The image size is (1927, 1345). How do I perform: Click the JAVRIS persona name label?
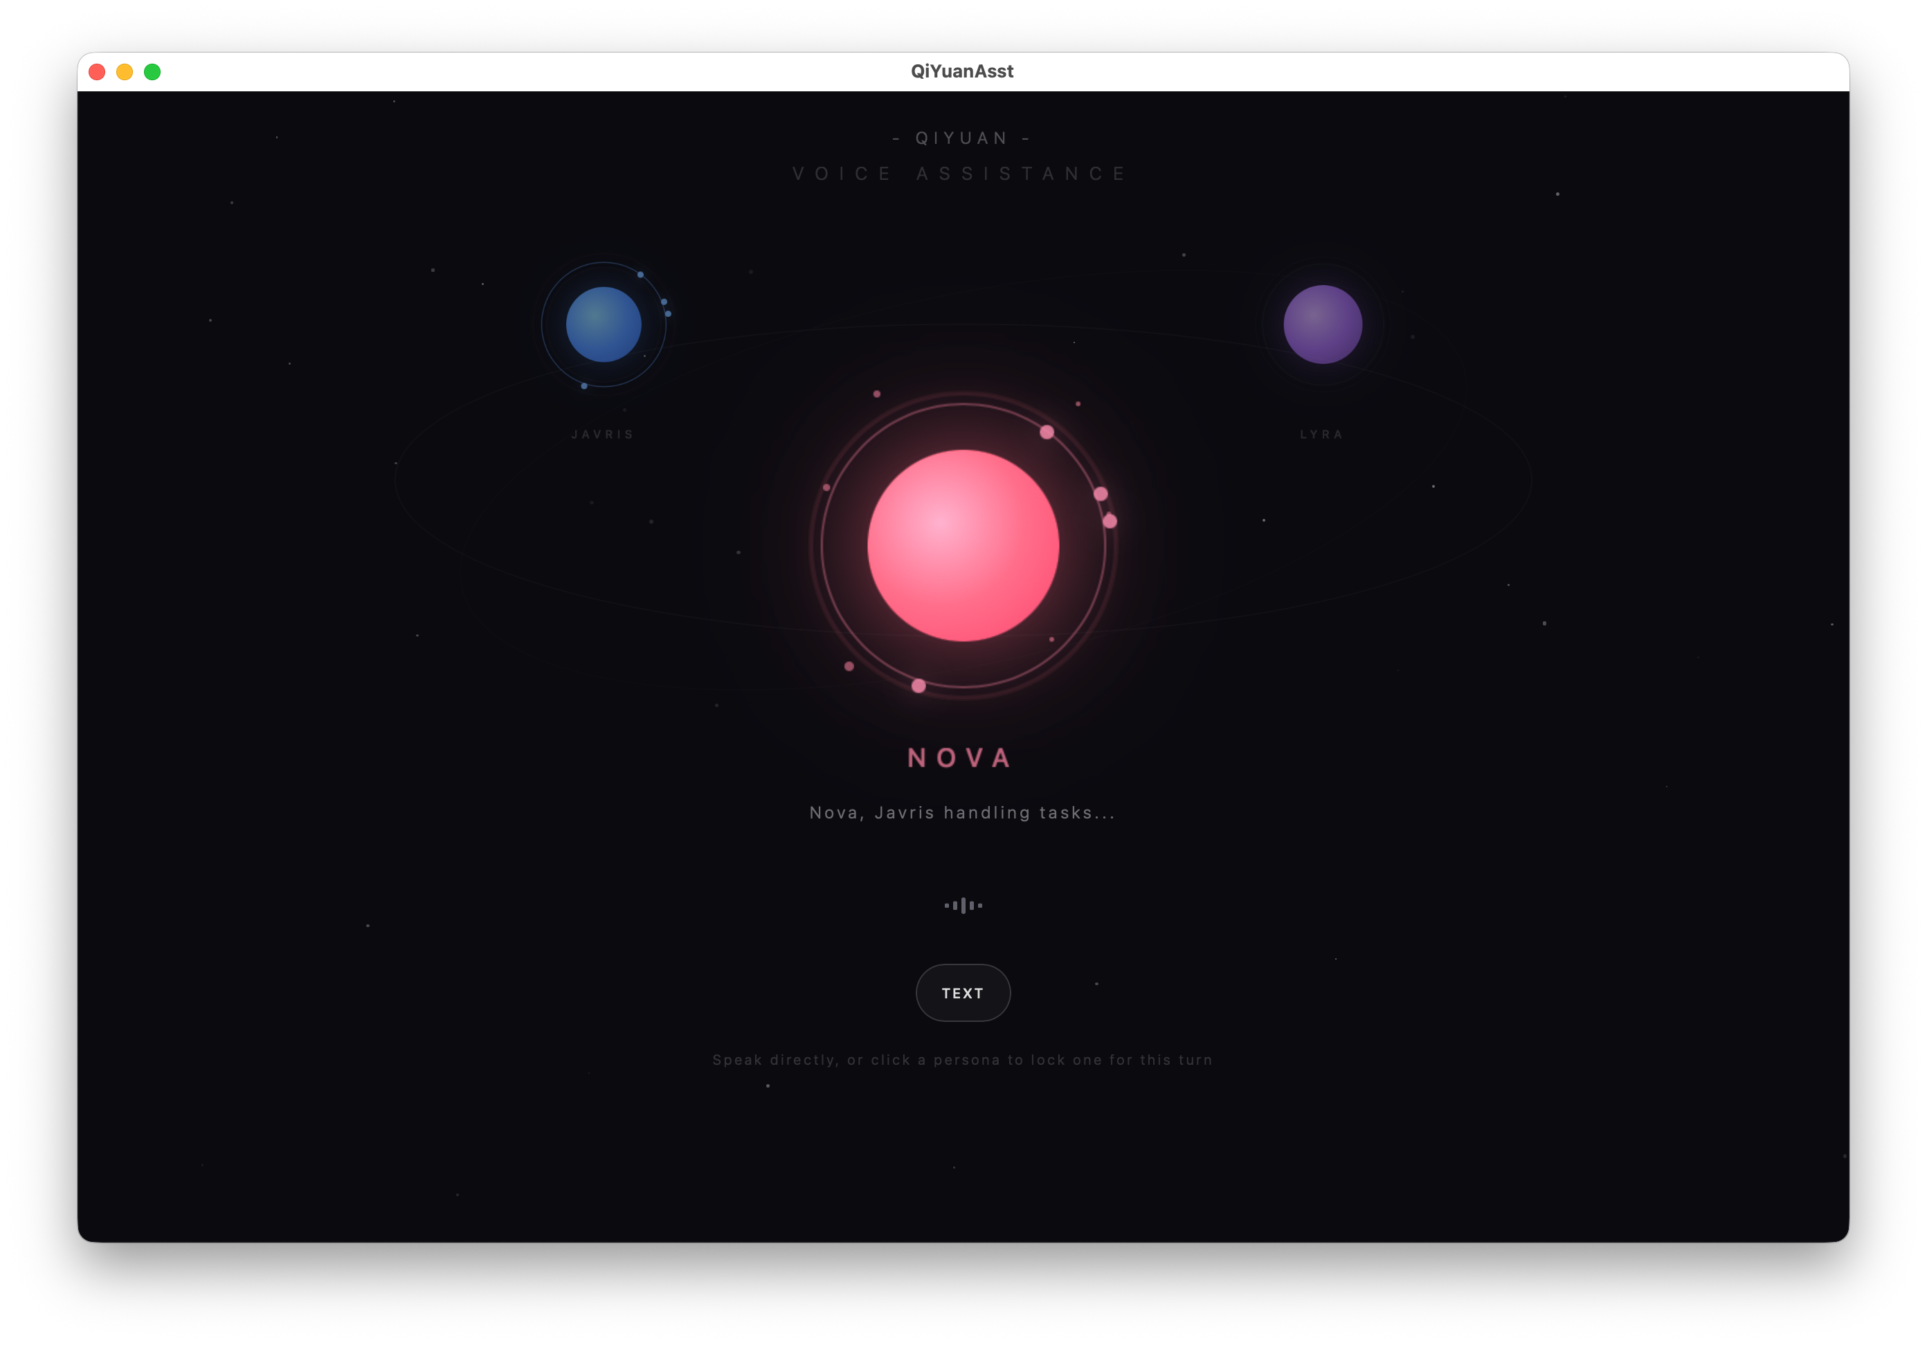pyautogui.click(x=603, y=434)
